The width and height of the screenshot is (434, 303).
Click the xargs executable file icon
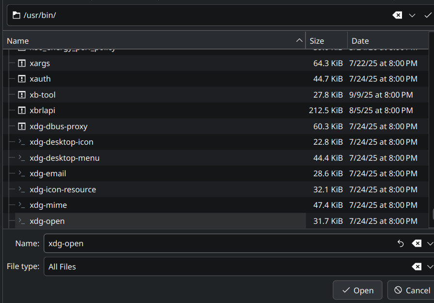21,63
